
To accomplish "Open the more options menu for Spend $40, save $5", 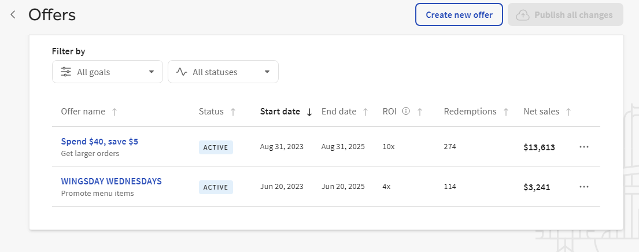I will pos(583,147).
